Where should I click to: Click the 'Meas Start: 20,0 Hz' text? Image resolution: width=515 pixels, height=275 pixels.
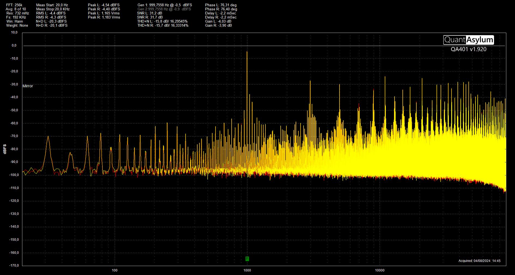pos(52,5)
